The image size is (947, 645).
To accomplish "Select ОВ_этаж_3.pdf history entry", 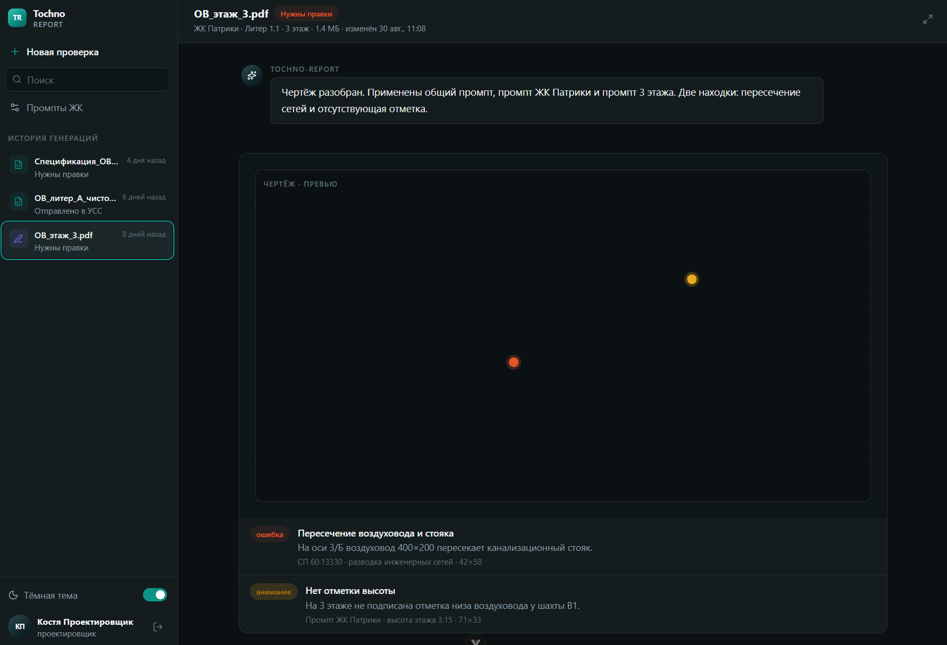I will 88,240.
